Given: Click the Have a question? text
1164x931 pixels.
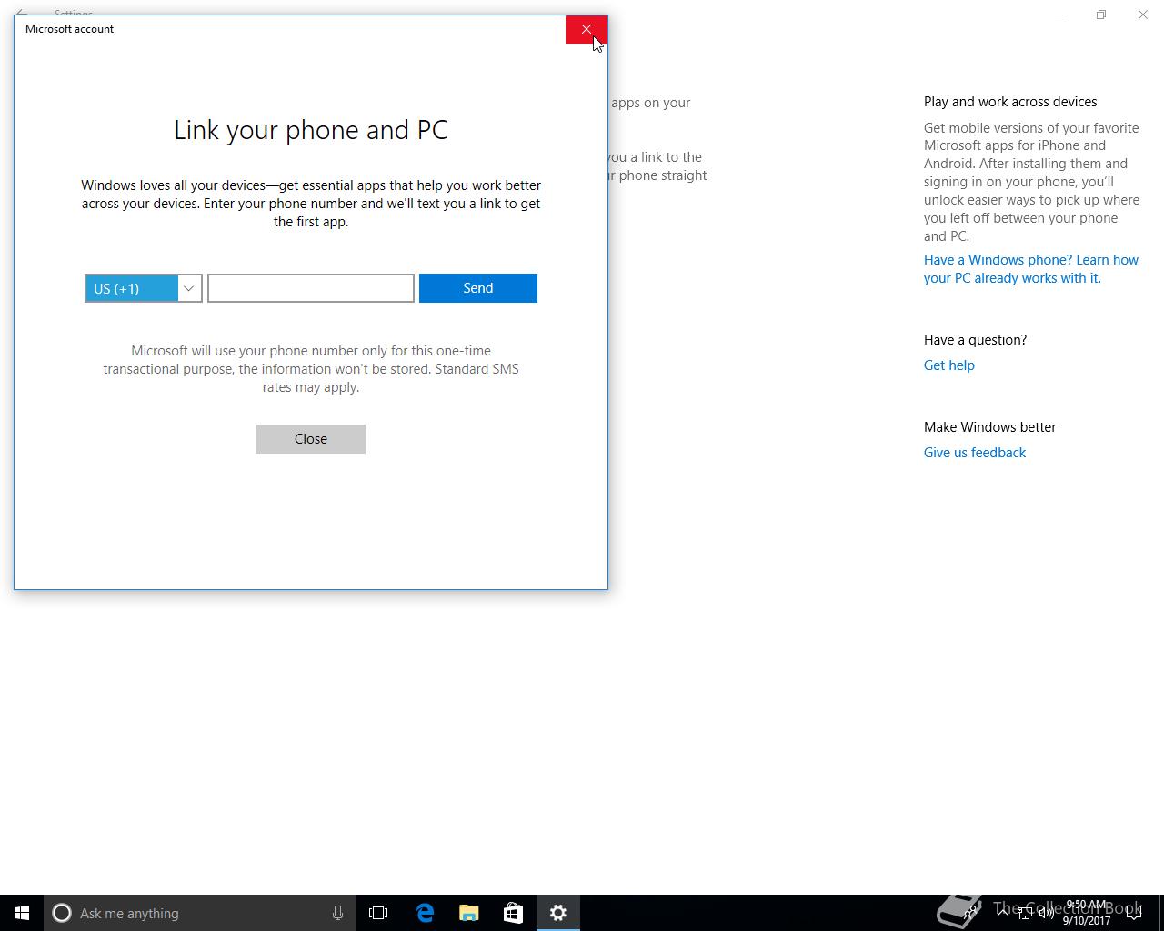Looking at the screenshot, I should 975,340.
